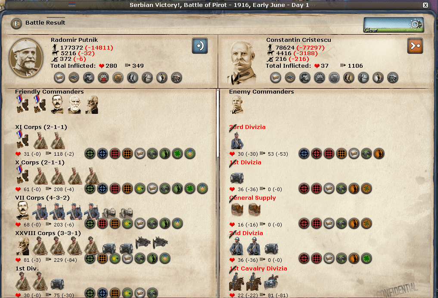The width and height of the screenshot is (438, 298).
Task: Click the red fort icon under Putnik's totals
Action: [x=103, y=78]
